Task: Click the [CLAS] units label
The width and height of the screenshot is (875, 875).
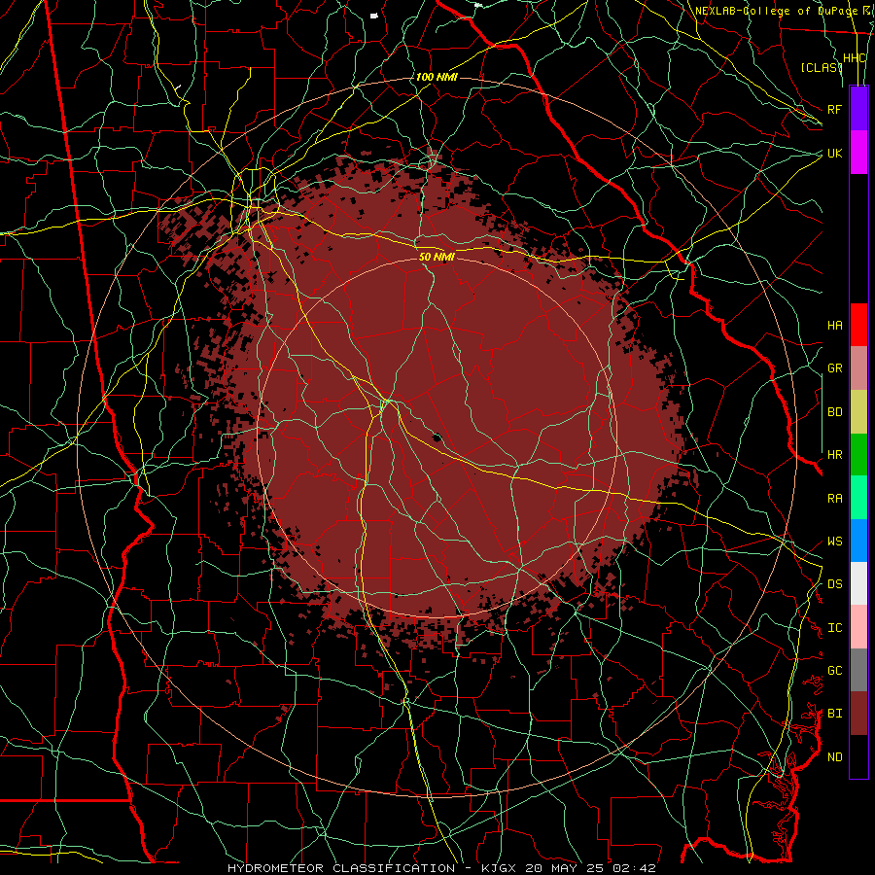Action: point(822,67)
